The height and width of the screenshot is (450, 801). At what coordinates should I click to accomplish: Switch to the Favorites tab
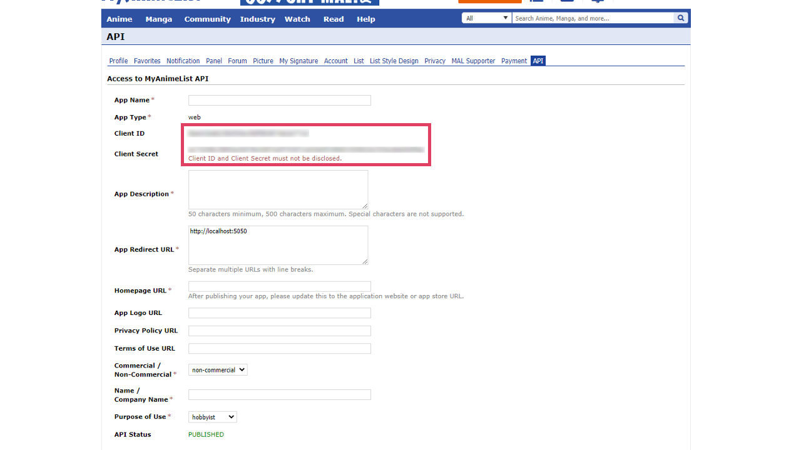(147, 61)
